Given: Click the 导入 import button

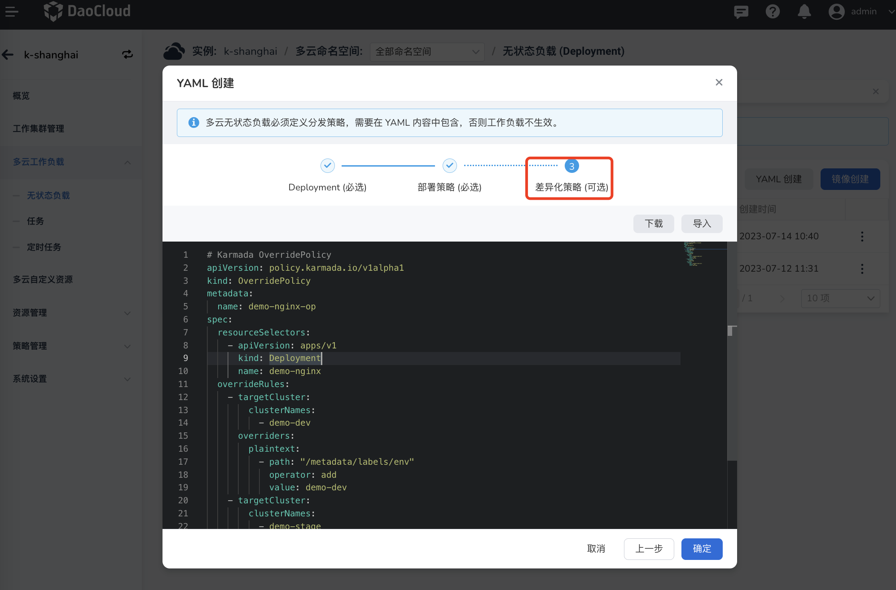Looking at the screenshot, I should (702, 224).
